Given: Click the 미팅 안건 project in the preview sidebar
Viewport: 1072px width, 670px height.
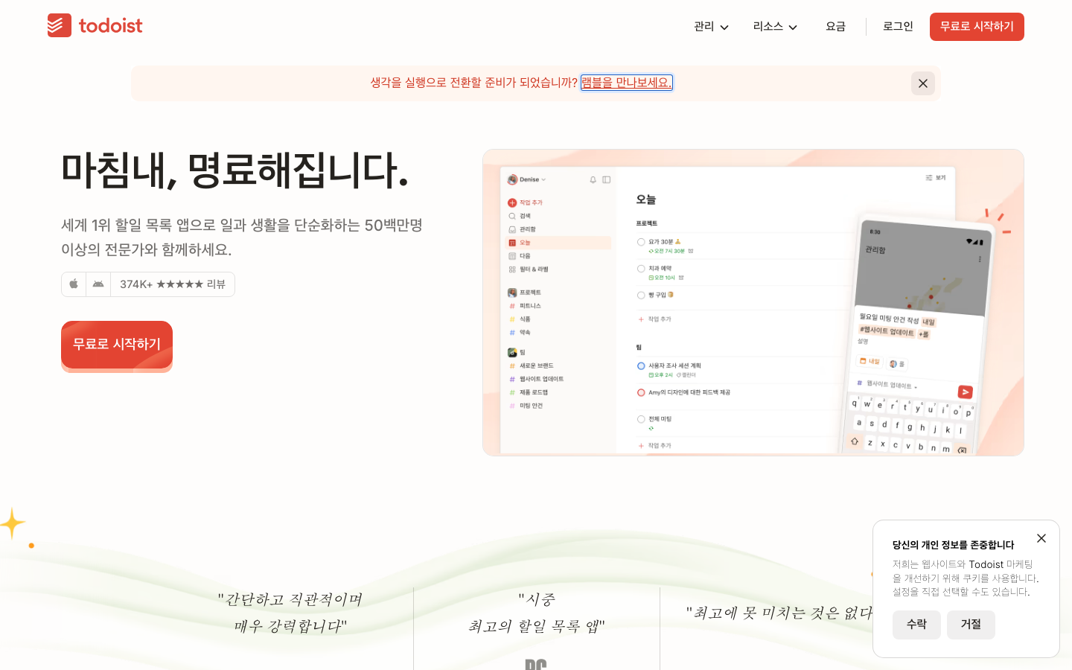Looking at the screenshot, I should [526, 406].
